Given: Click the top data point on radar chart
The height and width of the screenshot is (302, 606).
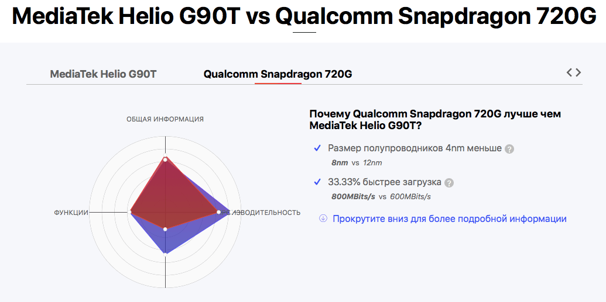Looking at the screenshot, I should tap(165, 159).
